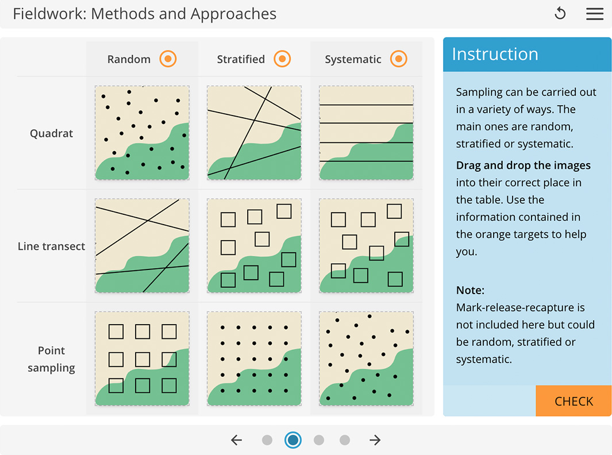
Task: Open the hamburger menu icon
Action: coord(595,14)
